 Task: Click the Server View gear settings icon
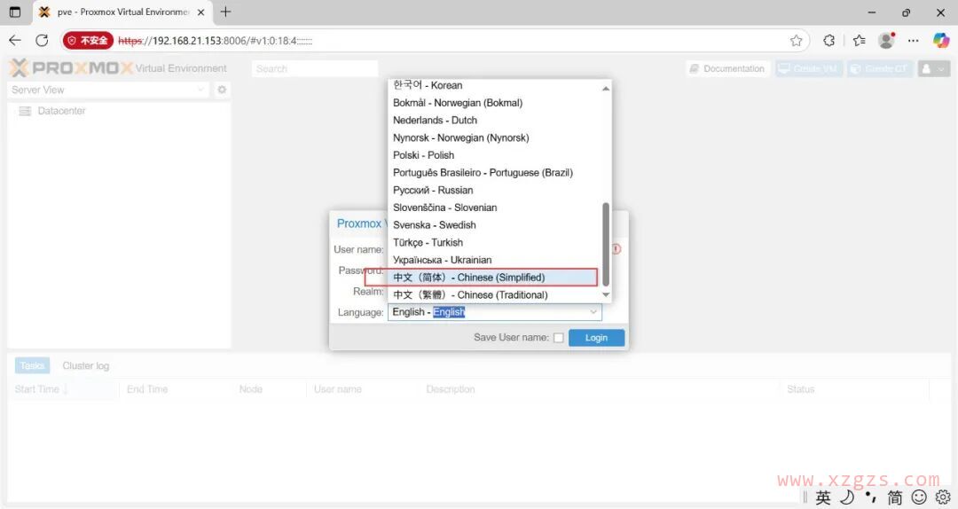coord(222,90)
